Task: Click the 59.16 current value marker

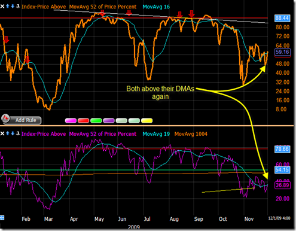Action: [x=282, y=52]
